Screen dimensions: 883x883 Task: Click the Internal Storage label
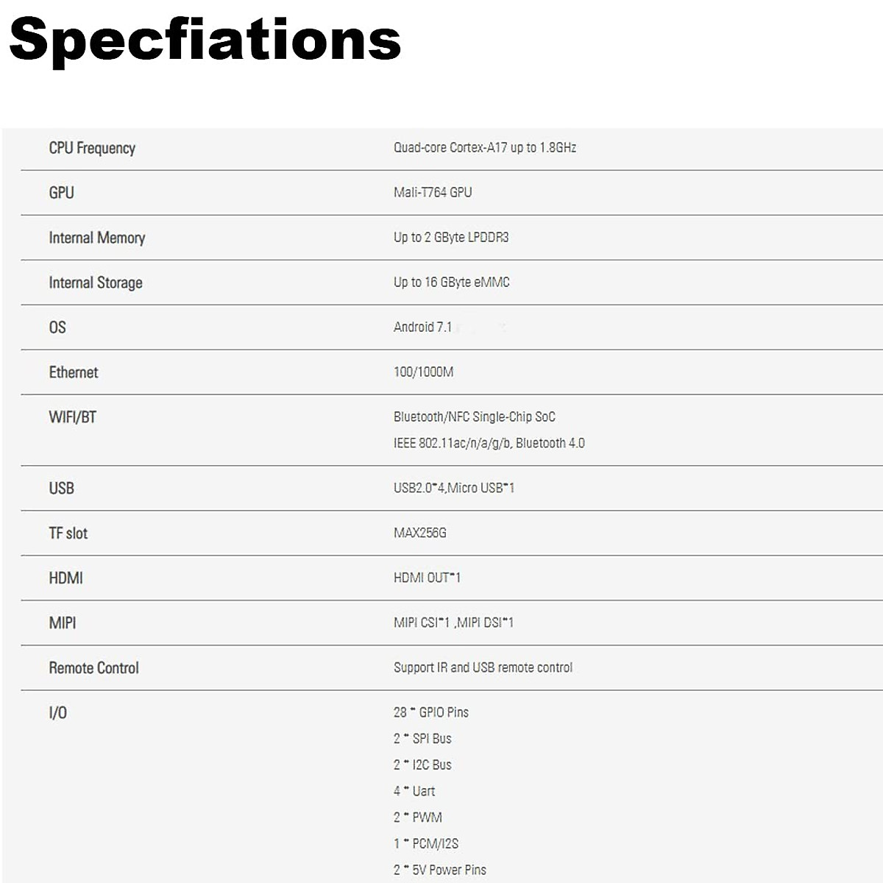click(x=95, y=283)
